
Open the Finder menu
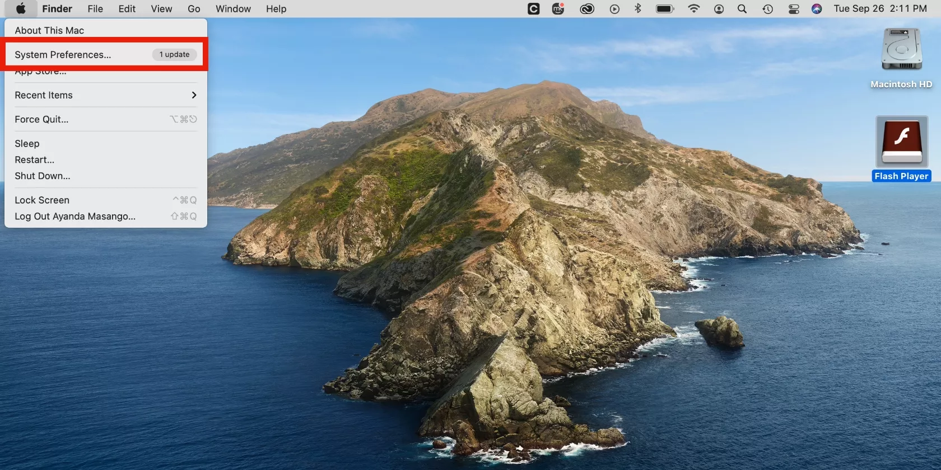[57, 9]
